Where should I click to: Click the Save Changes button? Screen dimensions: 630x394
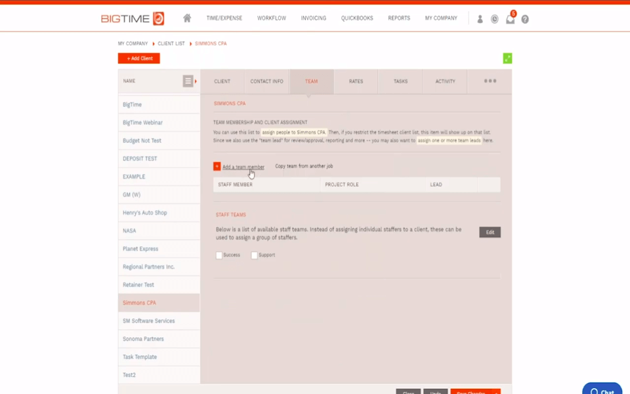[471, 392]
